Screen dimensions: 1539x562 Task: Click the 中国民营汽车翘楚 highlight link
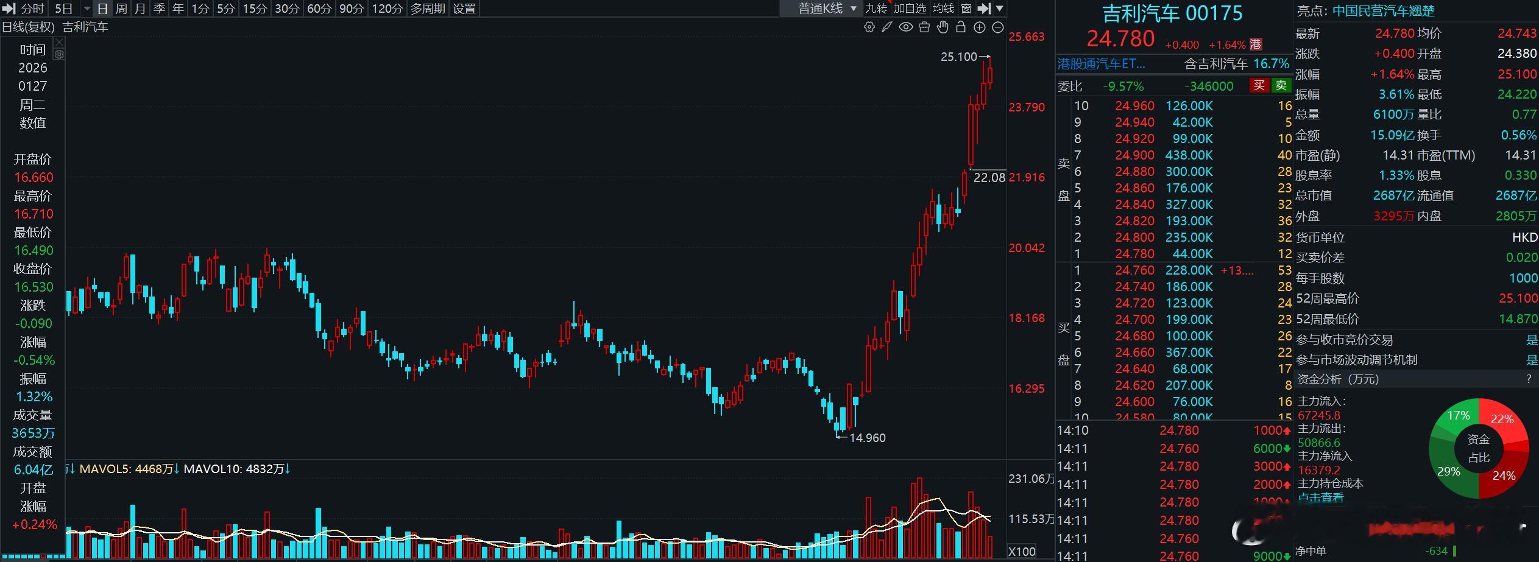point(1384,11)
